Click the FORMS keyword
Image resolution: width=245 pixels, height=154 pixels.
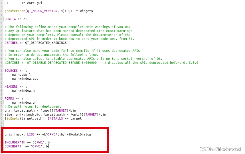9,98
